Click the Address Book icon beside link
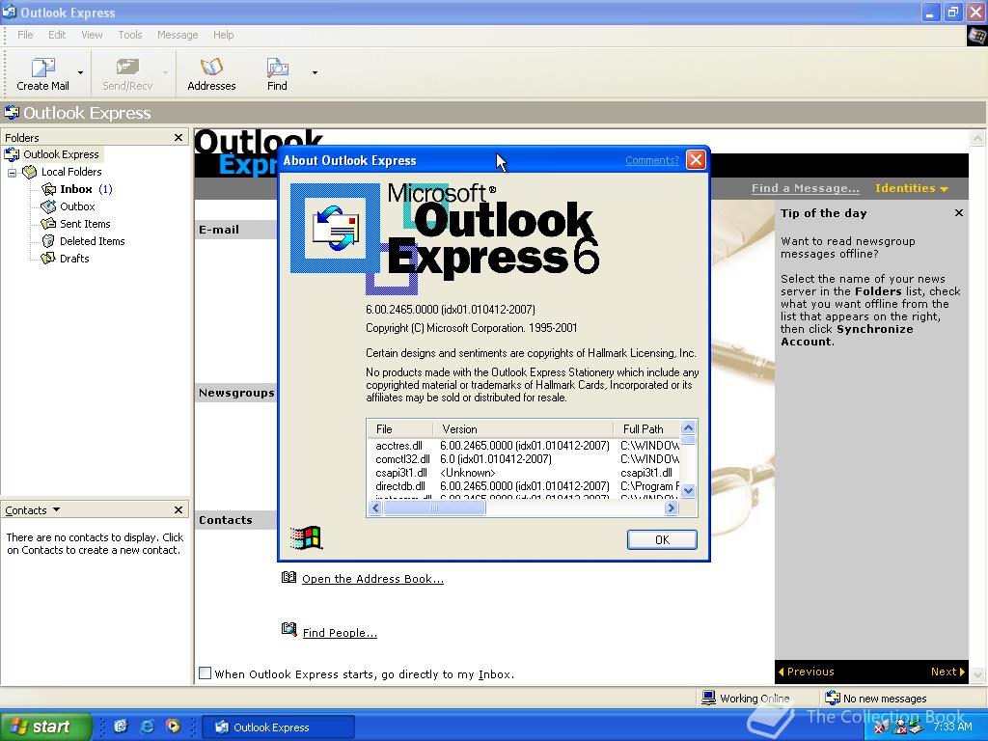Image resolution: width=988 pixels, height=741 pixels. pos(288,577)
